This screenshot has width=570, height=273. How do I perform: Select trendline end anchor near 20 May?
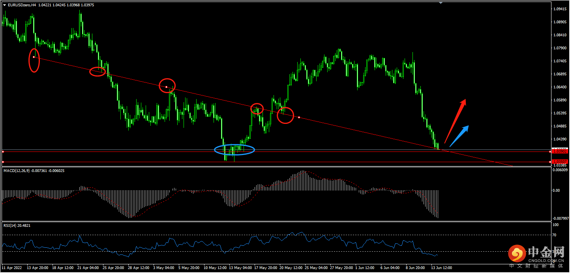tap(299, 117)
